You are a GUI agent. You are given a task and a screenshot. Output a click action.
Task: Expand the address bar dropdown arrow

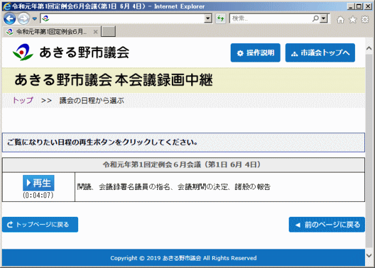[208, 18]
